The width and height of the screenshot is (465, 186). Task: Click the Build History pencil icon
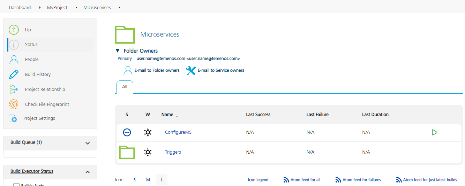[14, 75]
